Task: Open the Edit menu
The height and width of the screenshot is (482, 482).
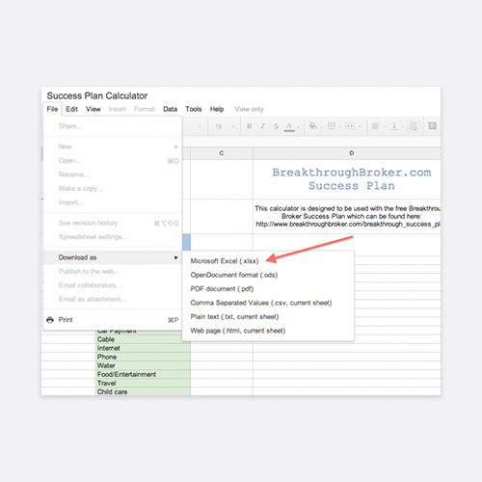Action: [x=72, y=109]
